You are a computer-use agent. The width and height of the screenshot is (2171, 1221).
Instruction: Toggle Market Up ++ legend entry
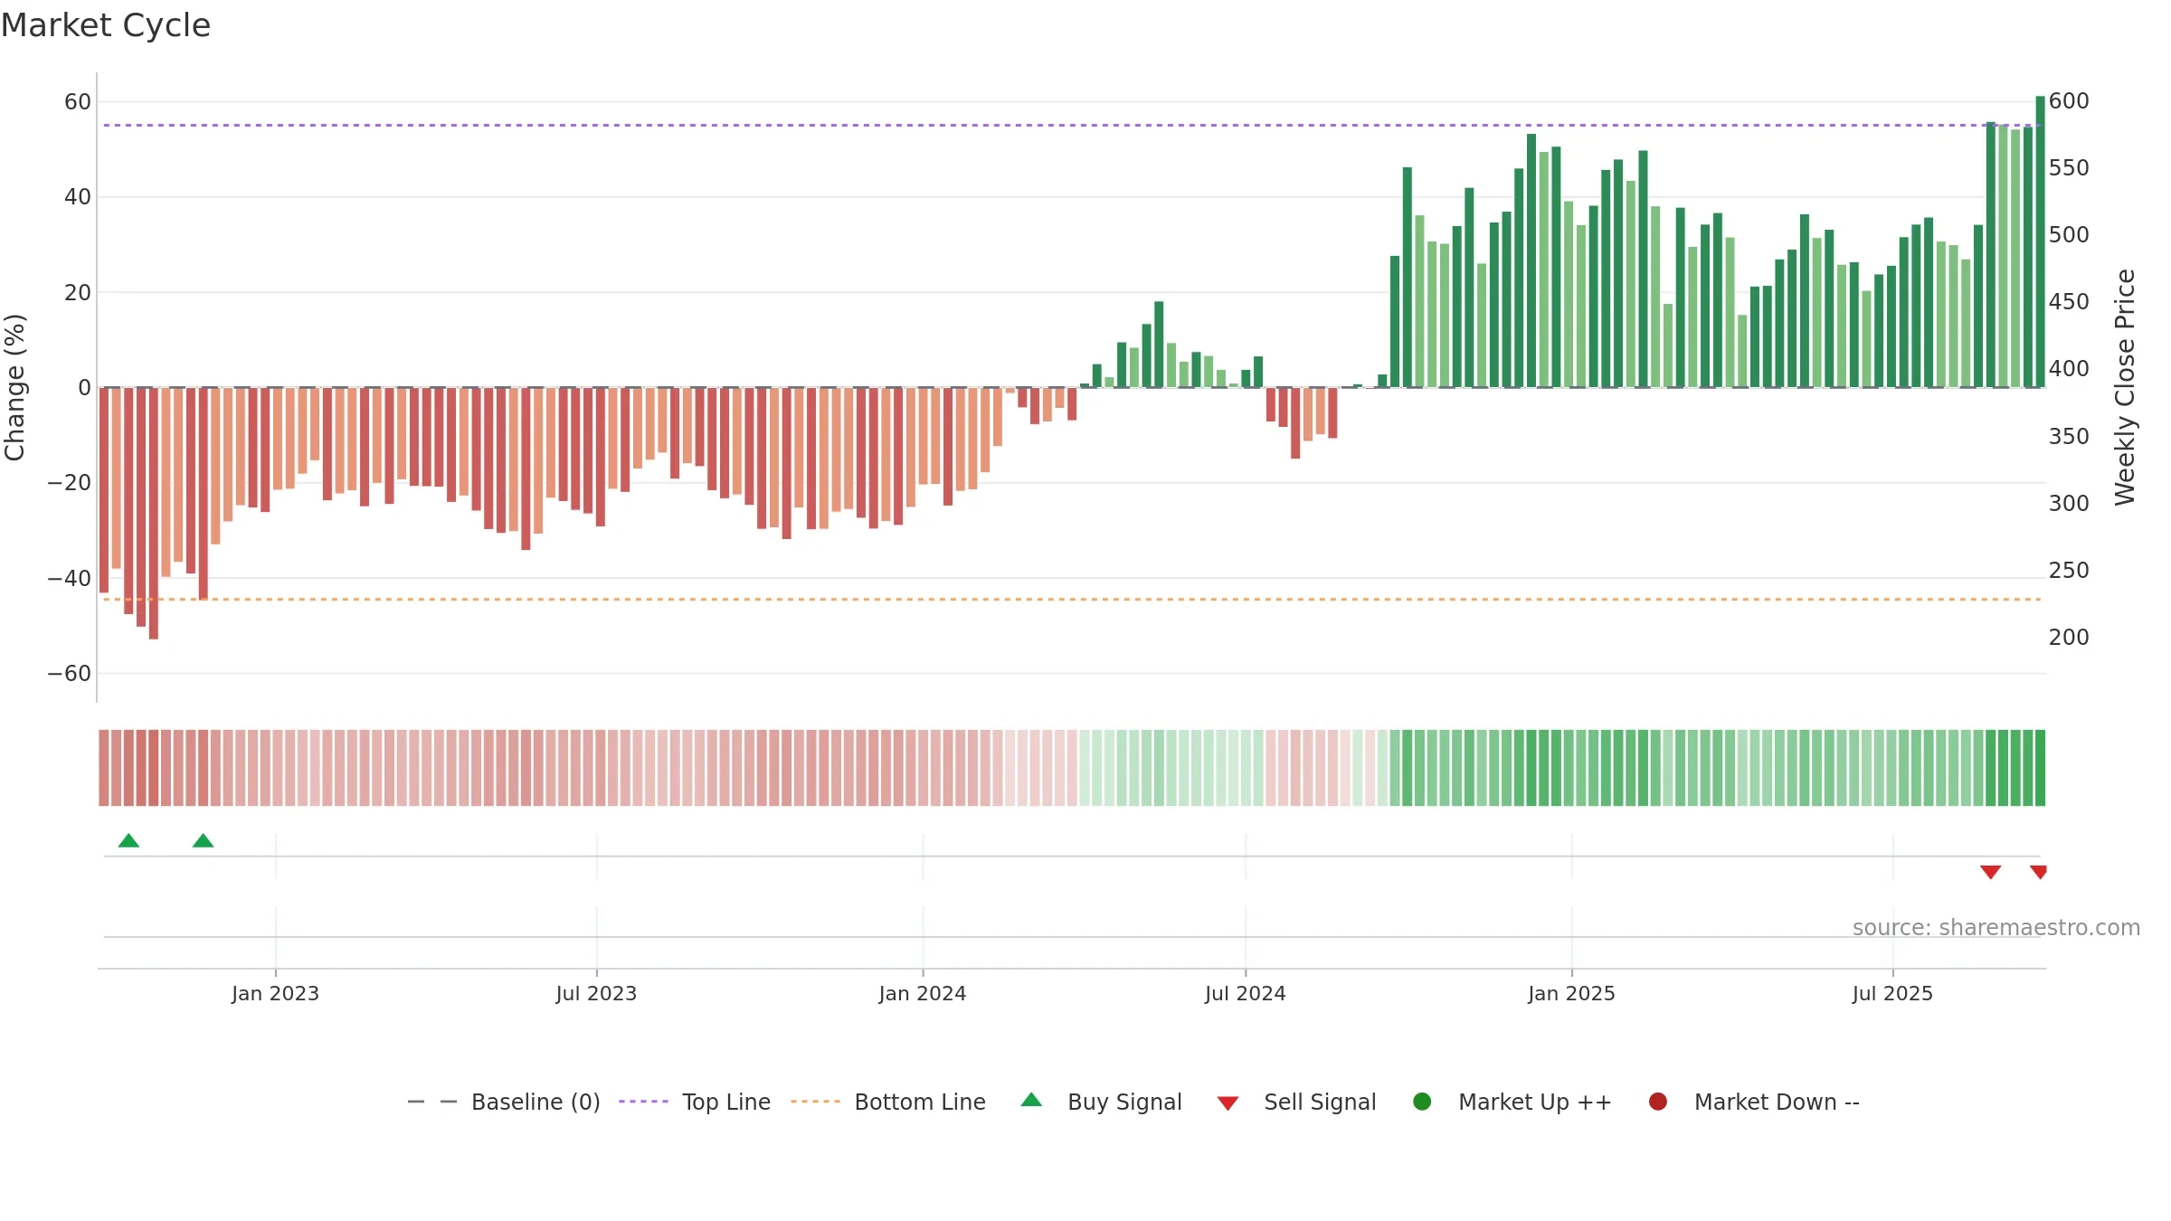click(1512, 1102)
